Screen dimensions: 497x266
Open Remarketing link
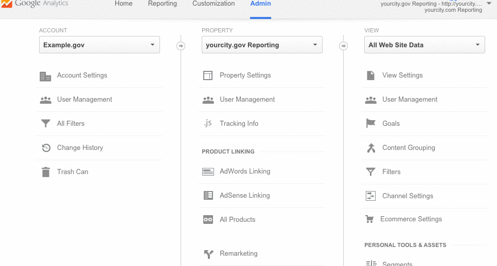point(239,253)
